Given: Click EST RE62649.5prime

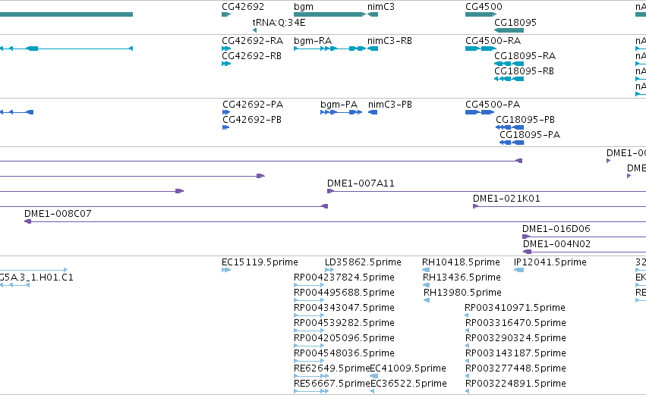Looking at the screenshot, I should click(x=311, y=376).
